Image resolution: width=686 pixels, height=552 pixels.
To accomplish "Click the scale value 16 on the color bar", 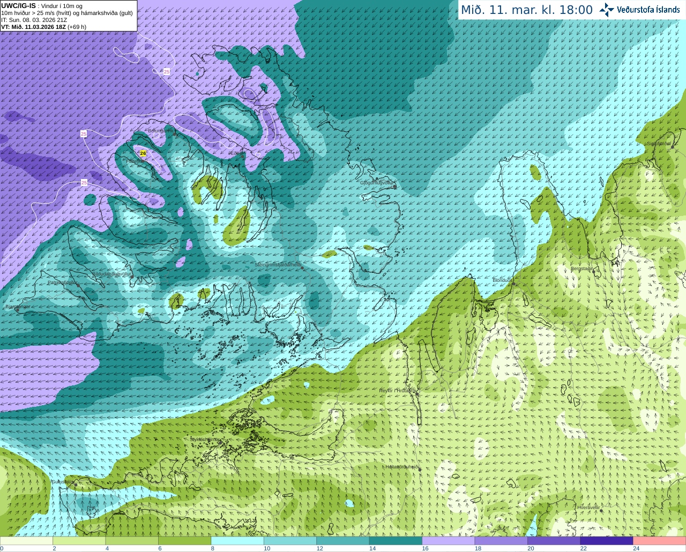I will tap(425, 548).
